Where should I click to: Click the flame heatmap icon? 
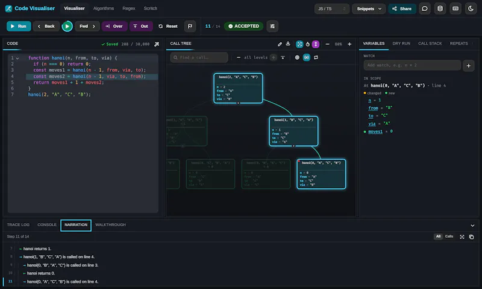(308, 44)
